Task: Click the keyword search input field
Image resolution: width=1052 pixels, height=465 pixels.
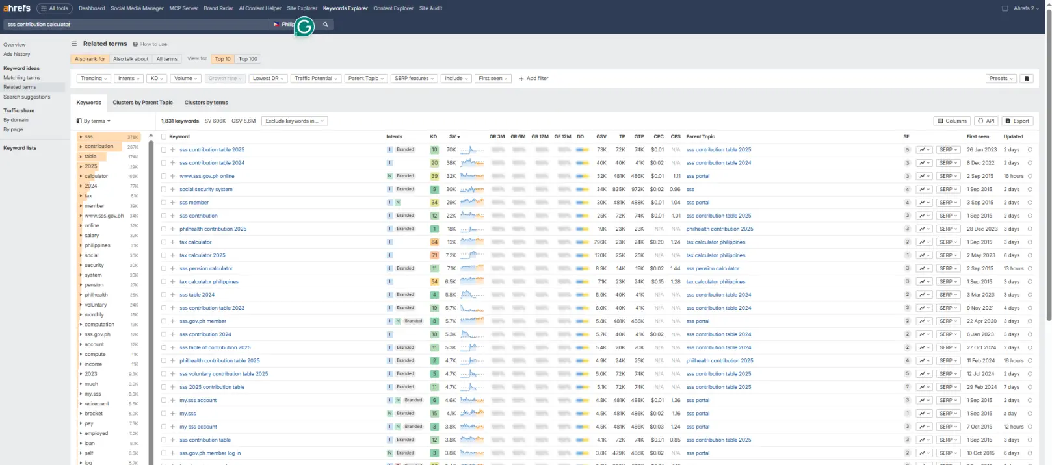Action: [137, 24]
